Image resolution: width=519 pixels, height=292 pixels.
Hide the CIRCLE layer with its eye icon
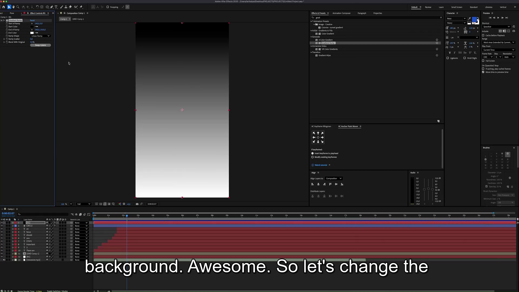point(2,226)
